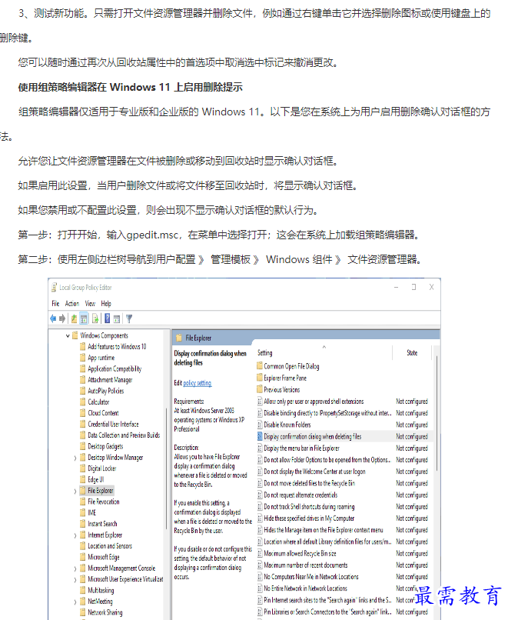This screenshot has height=620, width=508.
Task: Expand the Desktop Window Manager node
Action: 75,458
